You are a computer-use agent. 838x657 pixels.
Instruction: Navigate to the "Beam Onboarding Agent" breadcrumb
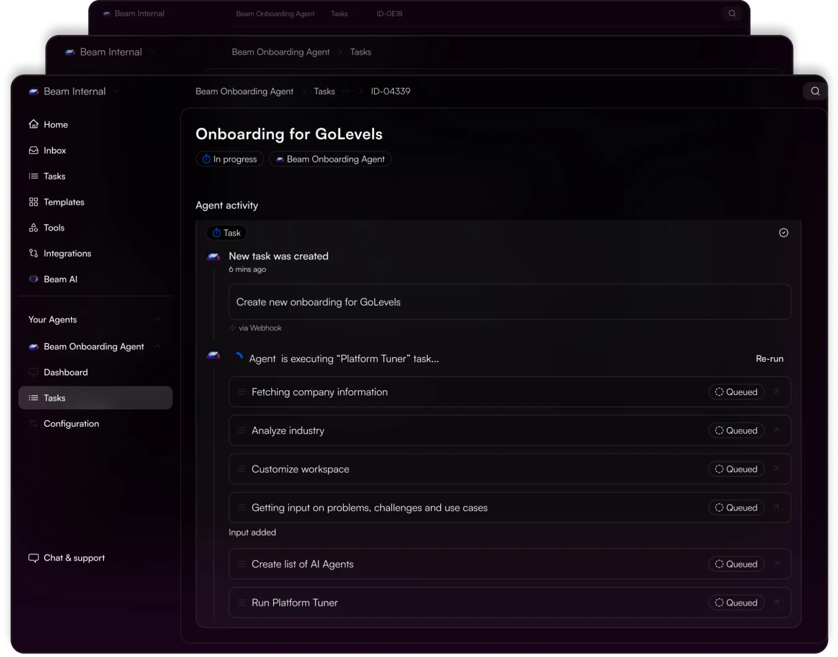(x=244, y=91)
